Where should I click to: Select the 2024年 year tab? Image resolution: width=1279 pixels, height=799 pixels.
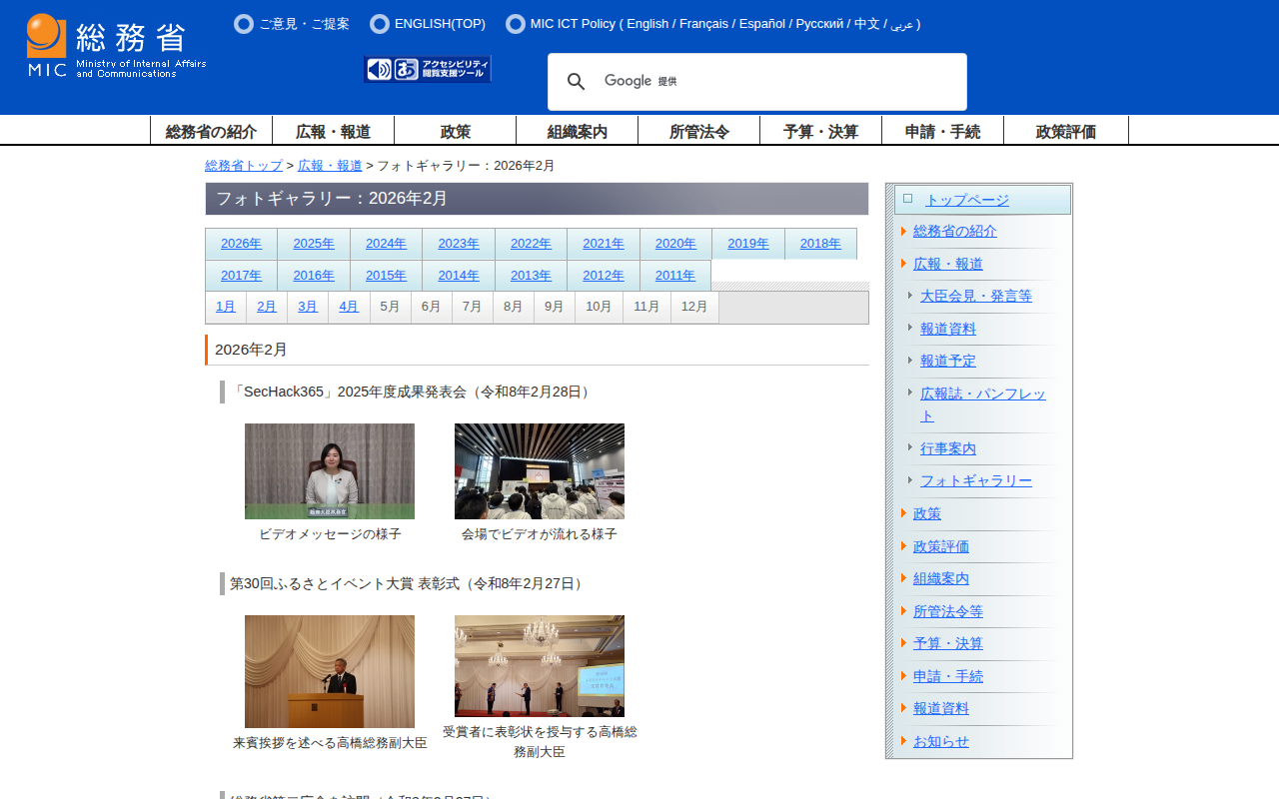pyautogui.click(x=387, y=244)
